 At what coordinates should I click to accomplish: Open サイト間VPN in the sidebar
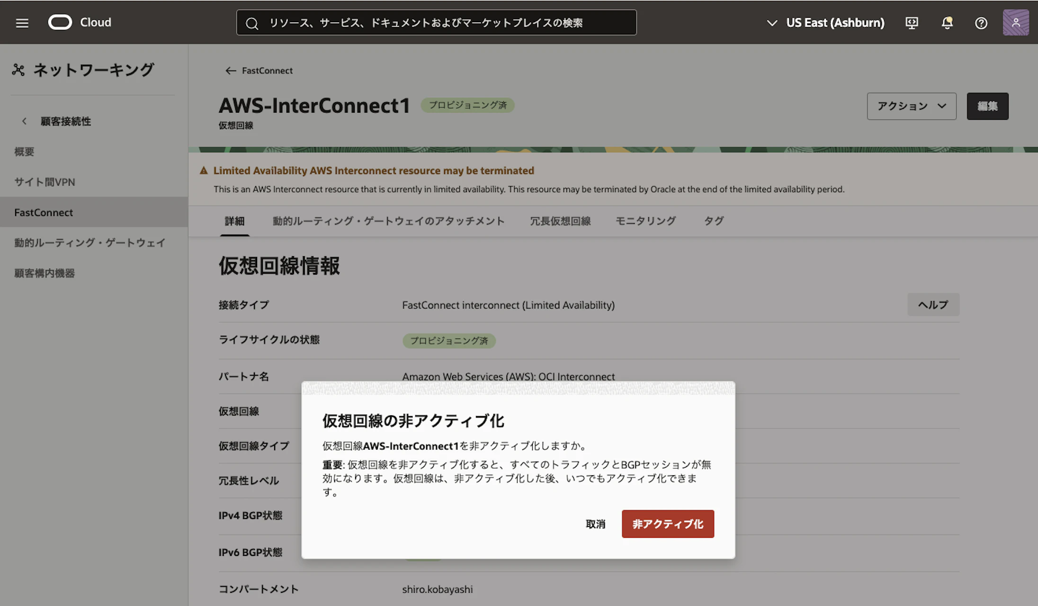point(45,182)
